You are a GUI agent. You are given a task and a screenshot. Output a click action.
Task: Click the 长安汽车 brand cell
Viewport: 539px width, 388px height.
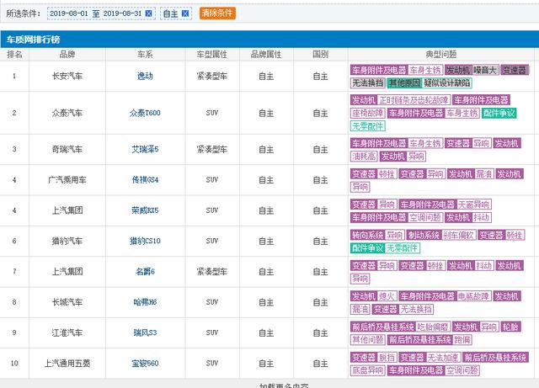[x=67, y=76]
